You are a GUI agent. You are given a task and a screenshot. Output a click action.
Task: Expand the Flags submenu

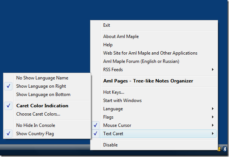[x=154, y=117]
